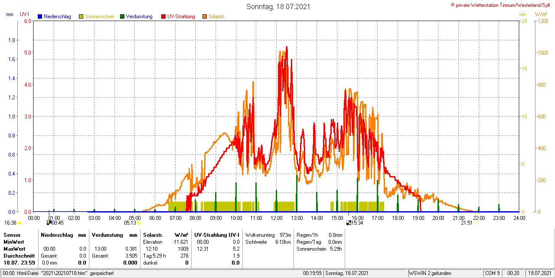Click the W/m² axis unit label
The width and height of the screenshot is (555, 278).
[x=541, y=14]
